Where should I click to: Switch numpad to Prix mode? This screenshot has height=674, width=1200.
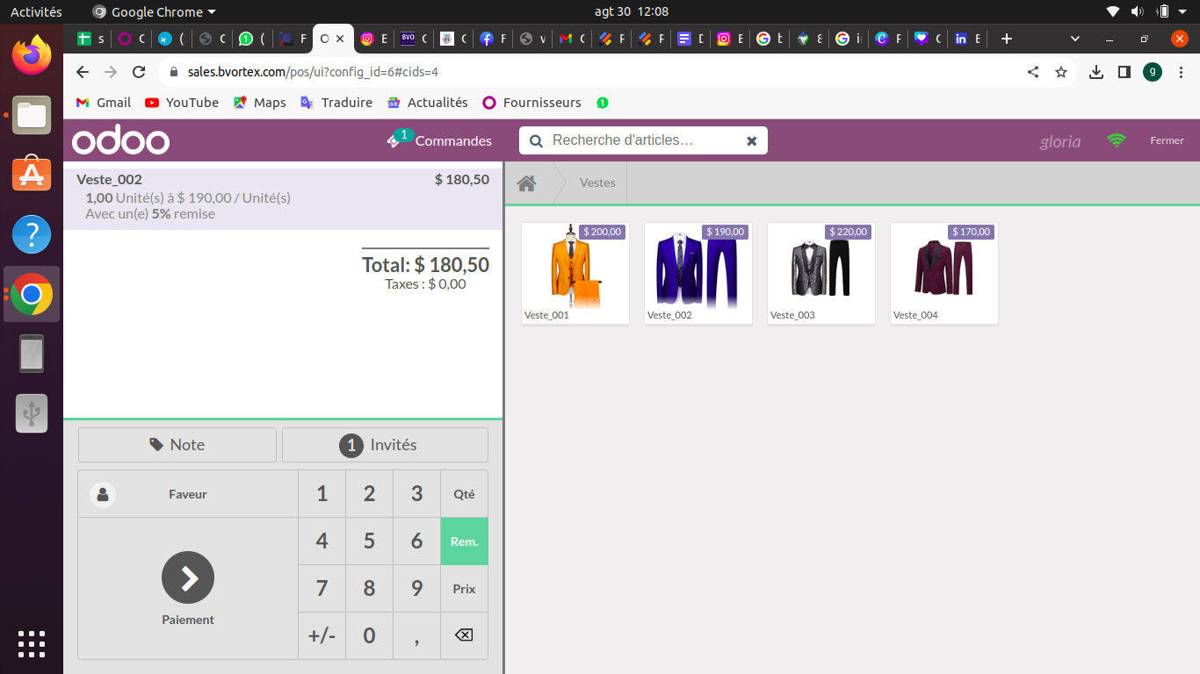[464, 589]
